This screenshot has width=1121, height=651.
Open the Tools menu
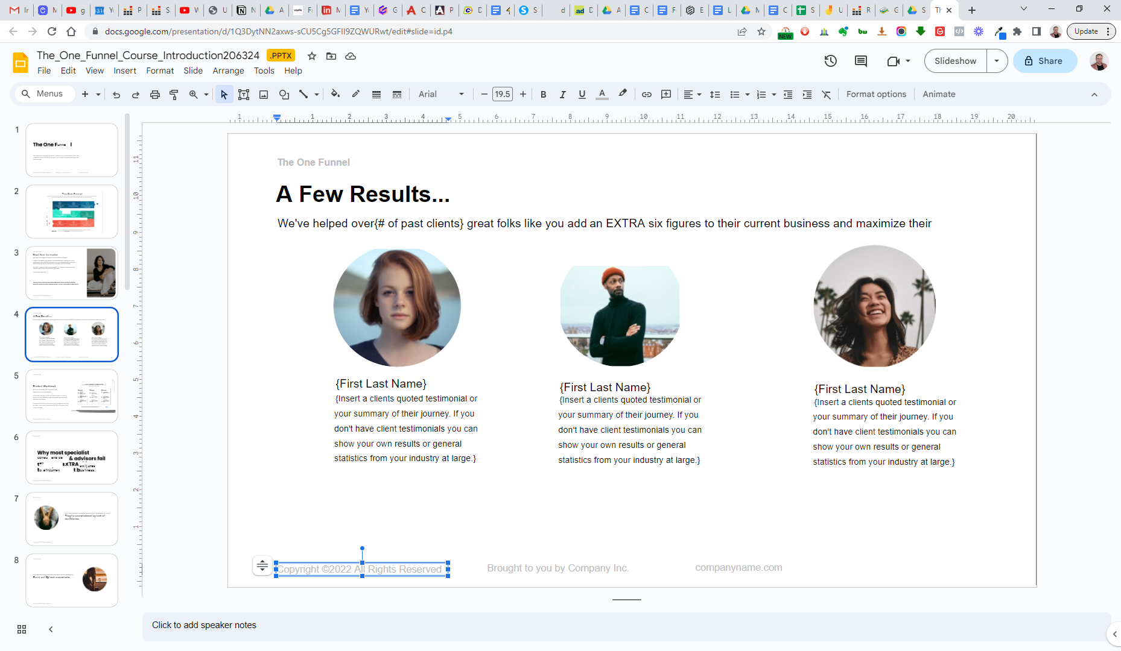click(264, 71)
